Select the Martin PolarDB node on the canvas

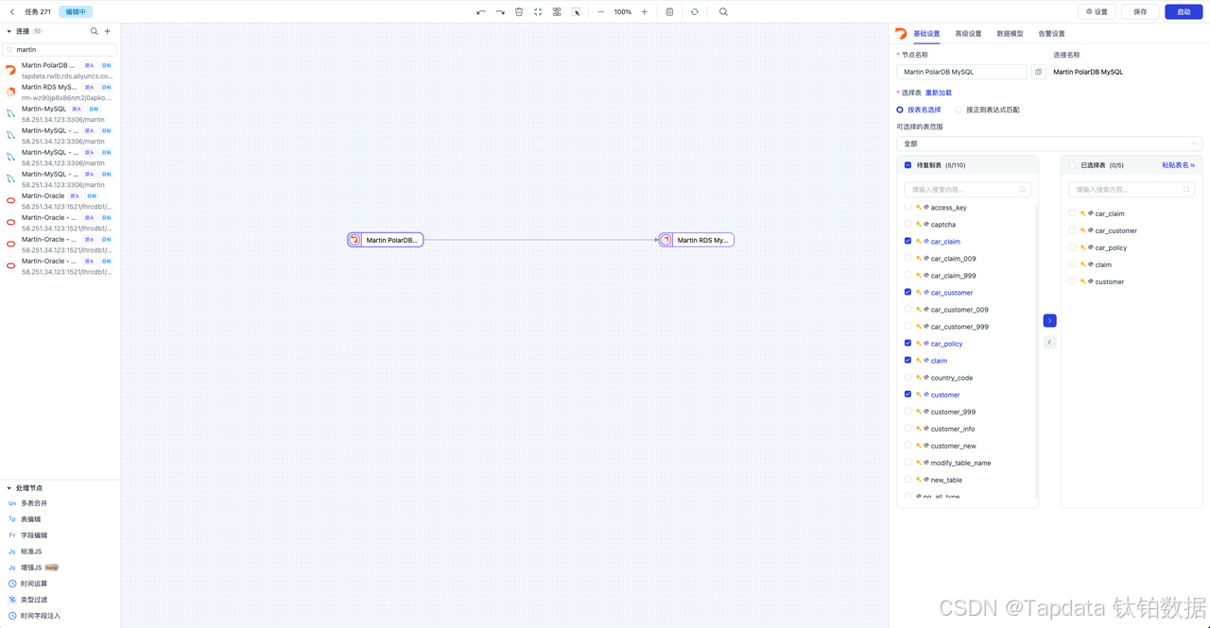[x=386, y=240]
